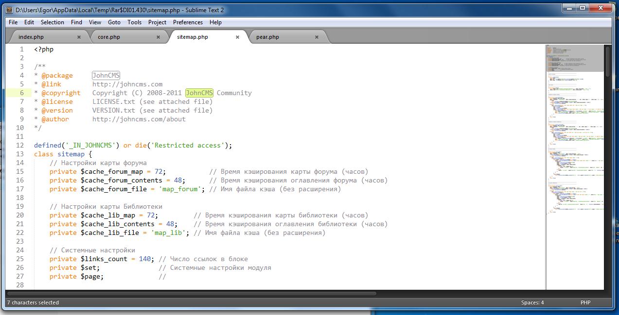The width and height of the screenshot is (619, 315).
Task: Open the Goto menu
Action: (x=114, y=22)
